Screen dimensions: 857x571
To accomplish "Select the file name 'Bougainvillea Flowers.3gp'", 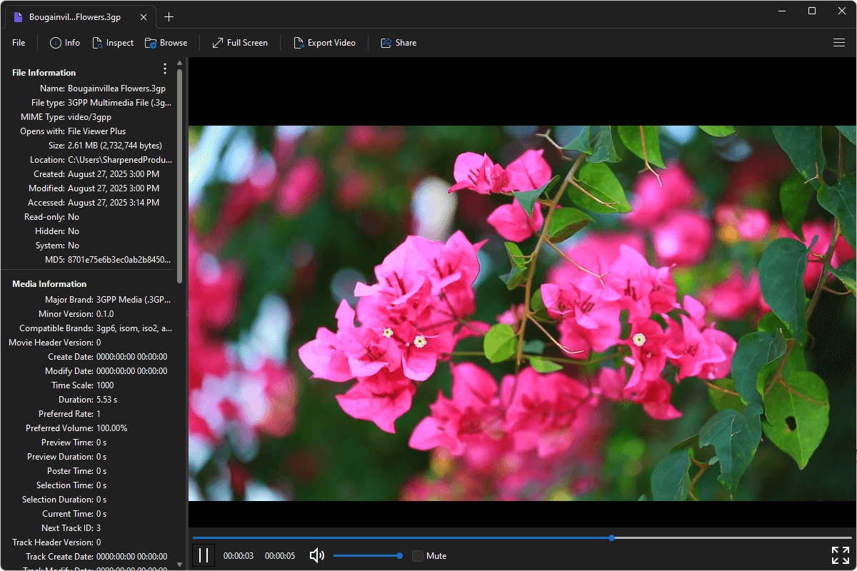I will [x=116, y=89].
